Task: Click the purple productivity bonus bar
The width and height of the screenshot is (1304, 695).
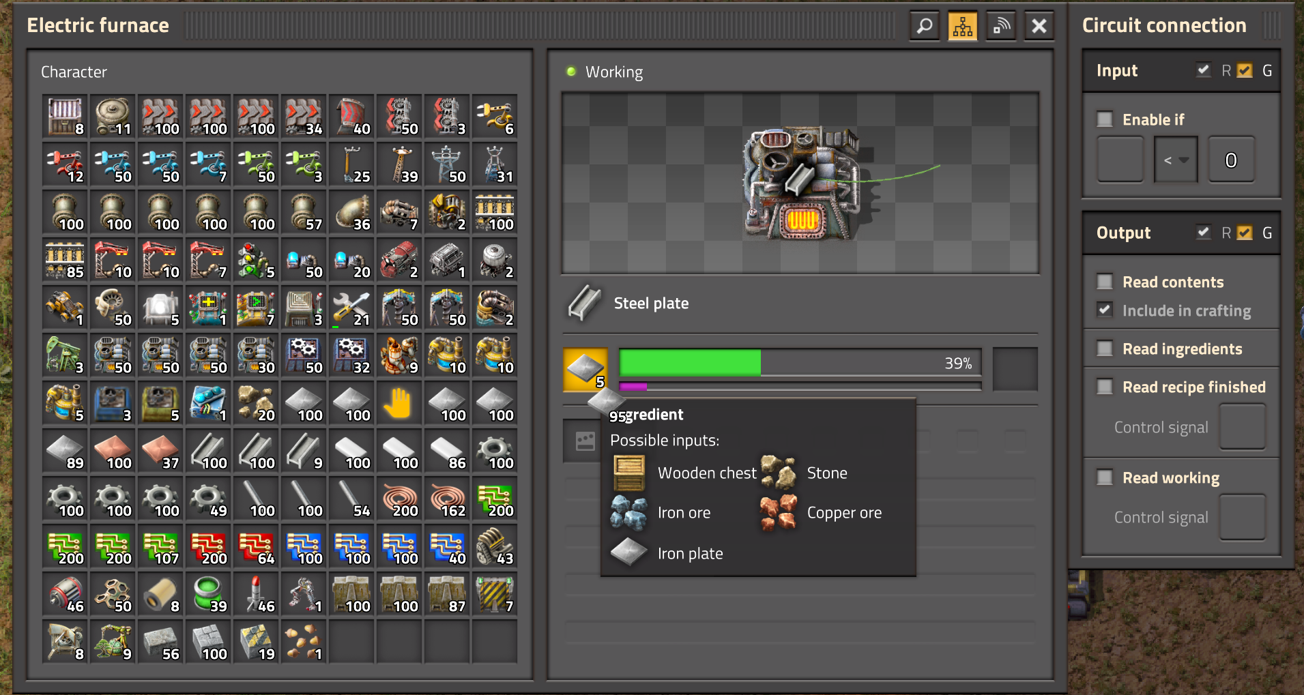Action: [x=800, y=386]
